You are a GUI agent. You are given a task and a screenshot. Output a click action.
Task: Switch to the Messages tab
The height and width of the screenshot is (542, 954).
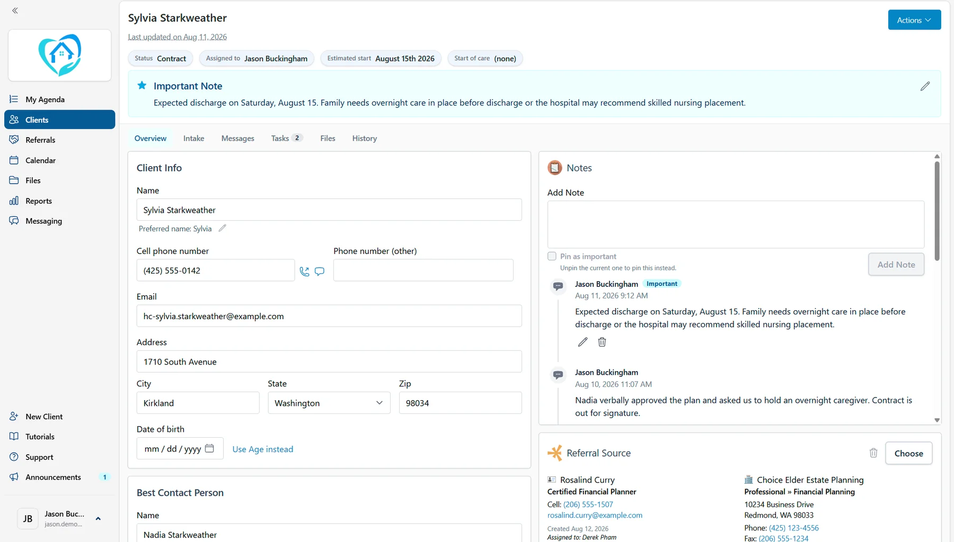pyautogui.click(x=237, y=138)
